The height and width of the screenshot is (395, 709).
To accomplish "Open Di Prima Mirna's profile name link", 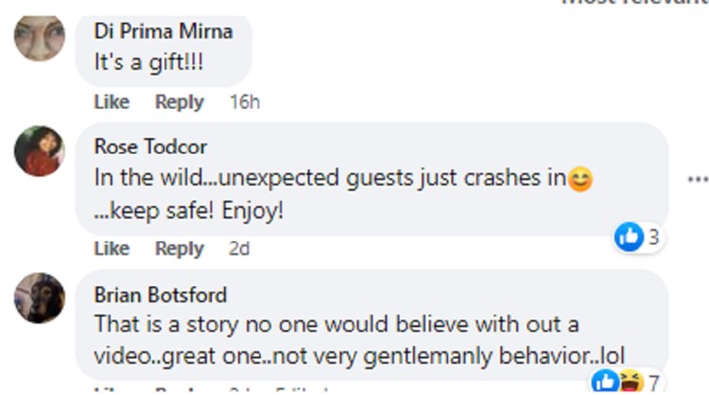I will coord(163,30).
